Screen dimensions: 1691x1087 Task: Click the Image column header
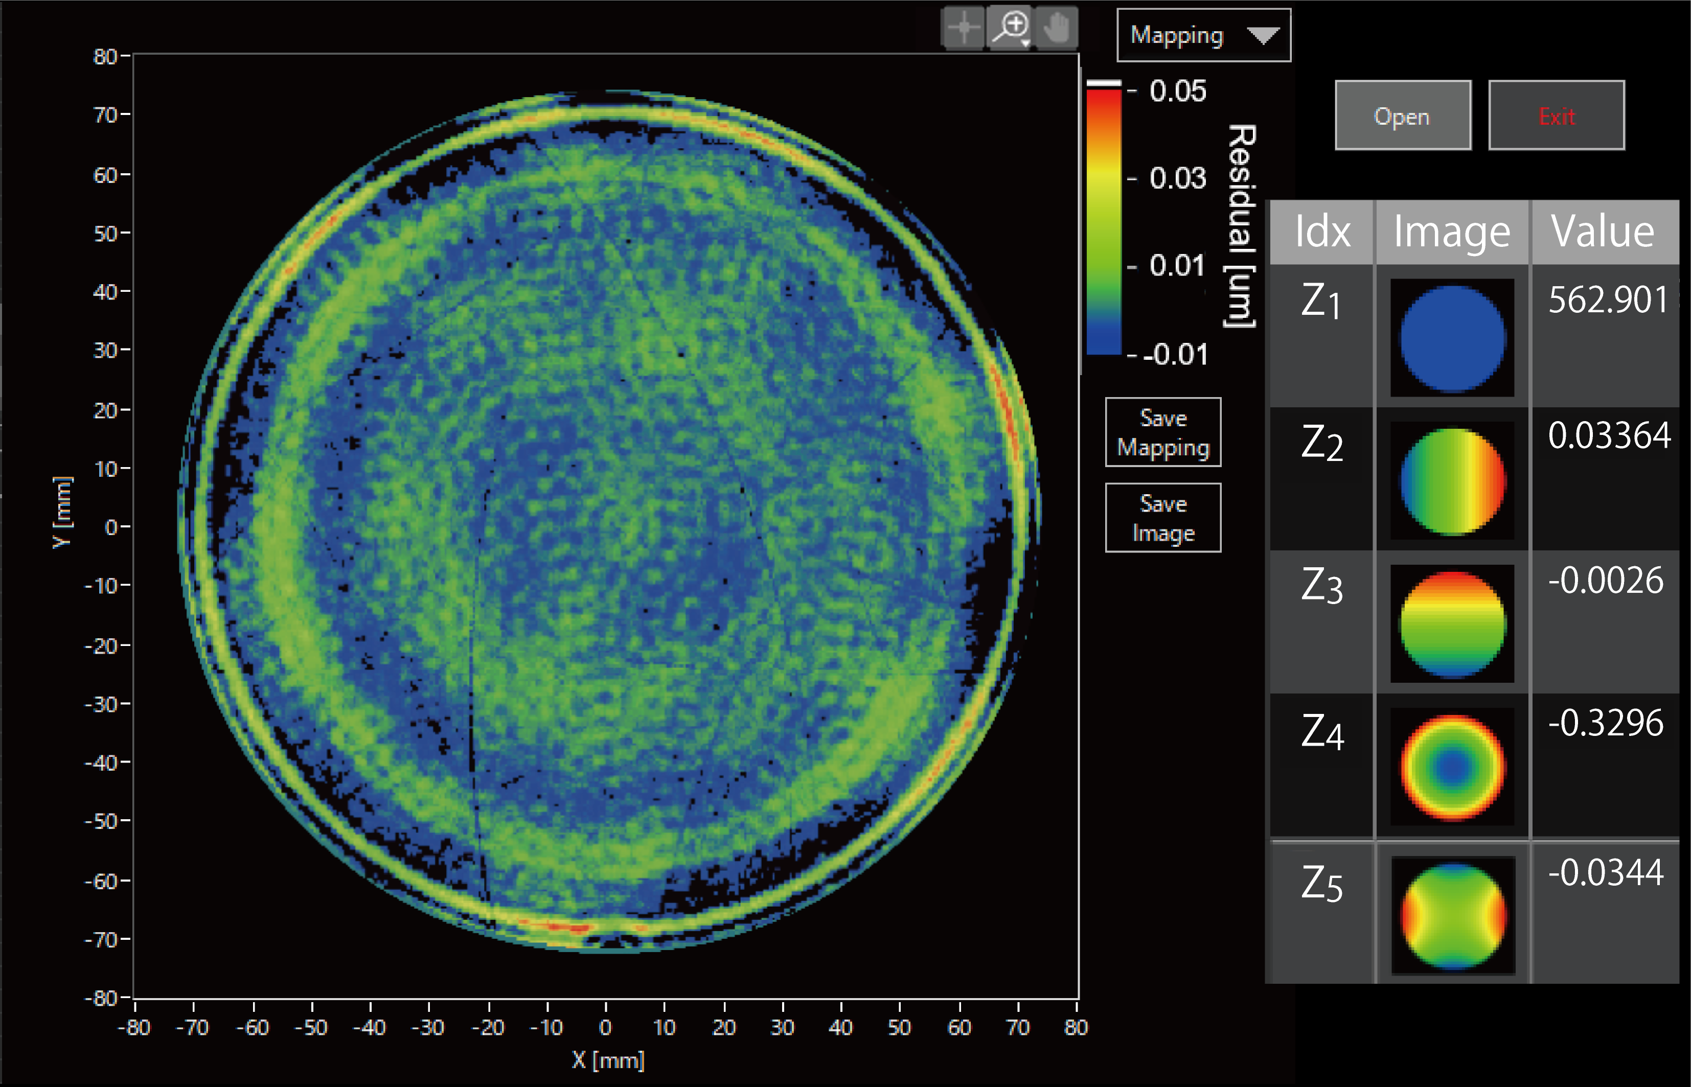(x=1452, y=232)
